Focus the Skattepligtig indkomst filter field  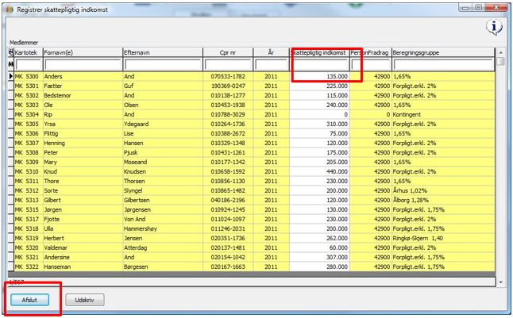(319, 65)
